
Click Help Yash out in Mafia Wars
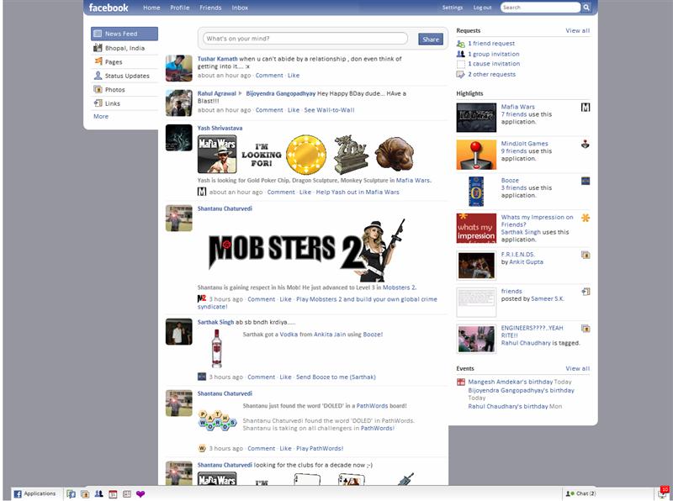[x=358, y=192]
